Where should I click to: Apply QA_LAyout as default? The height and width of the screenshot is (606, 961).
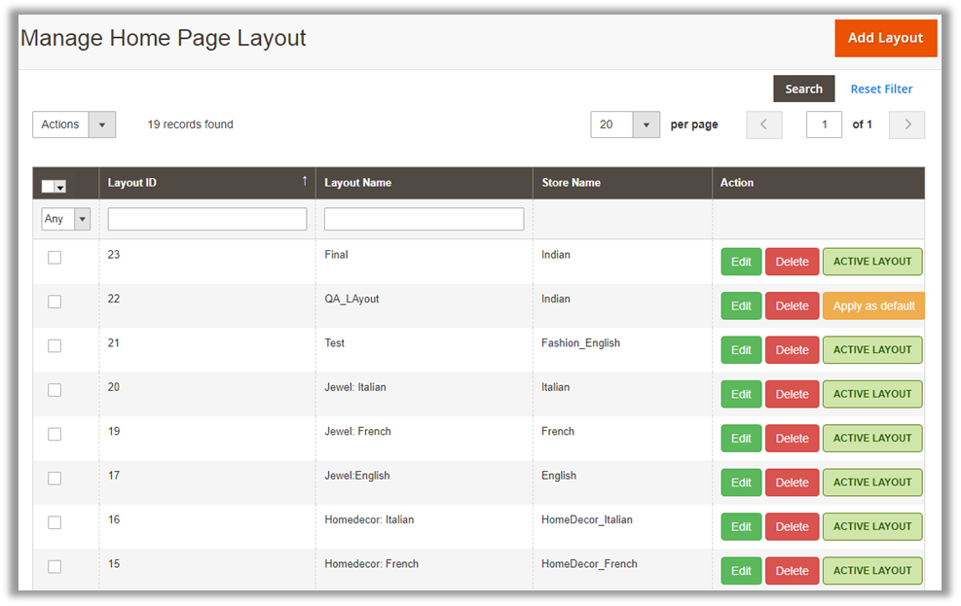pos(873,305)
